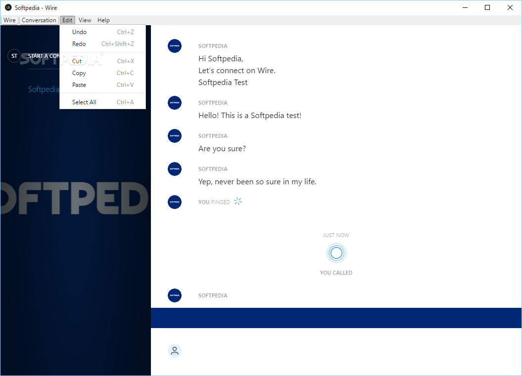Choose Redo from the Edit menu
This screenshot has width=522, height=376.
tap(102, 44)
